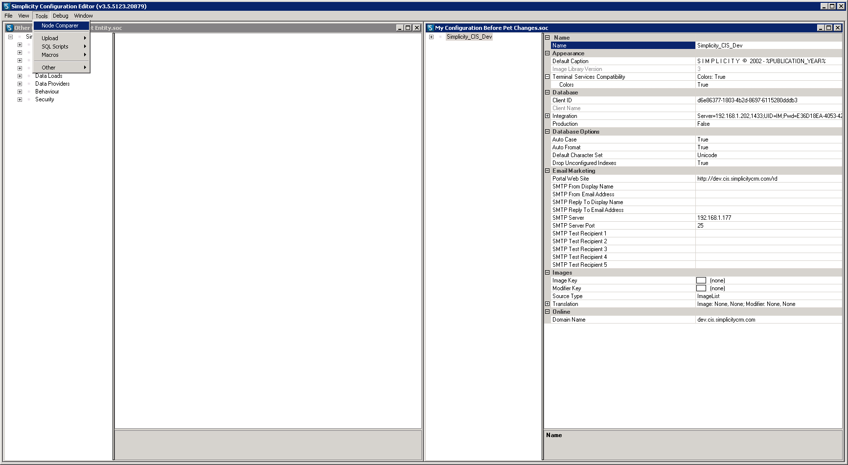
Task: Open the Window menu
Action: point(83,16)
